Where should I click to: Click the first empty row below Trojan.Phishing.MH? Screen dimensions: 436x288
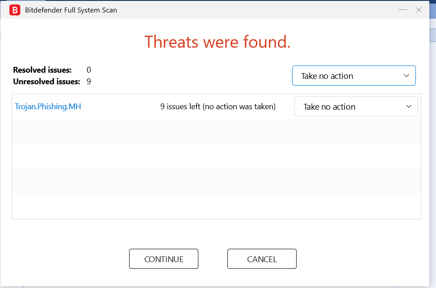216,132
